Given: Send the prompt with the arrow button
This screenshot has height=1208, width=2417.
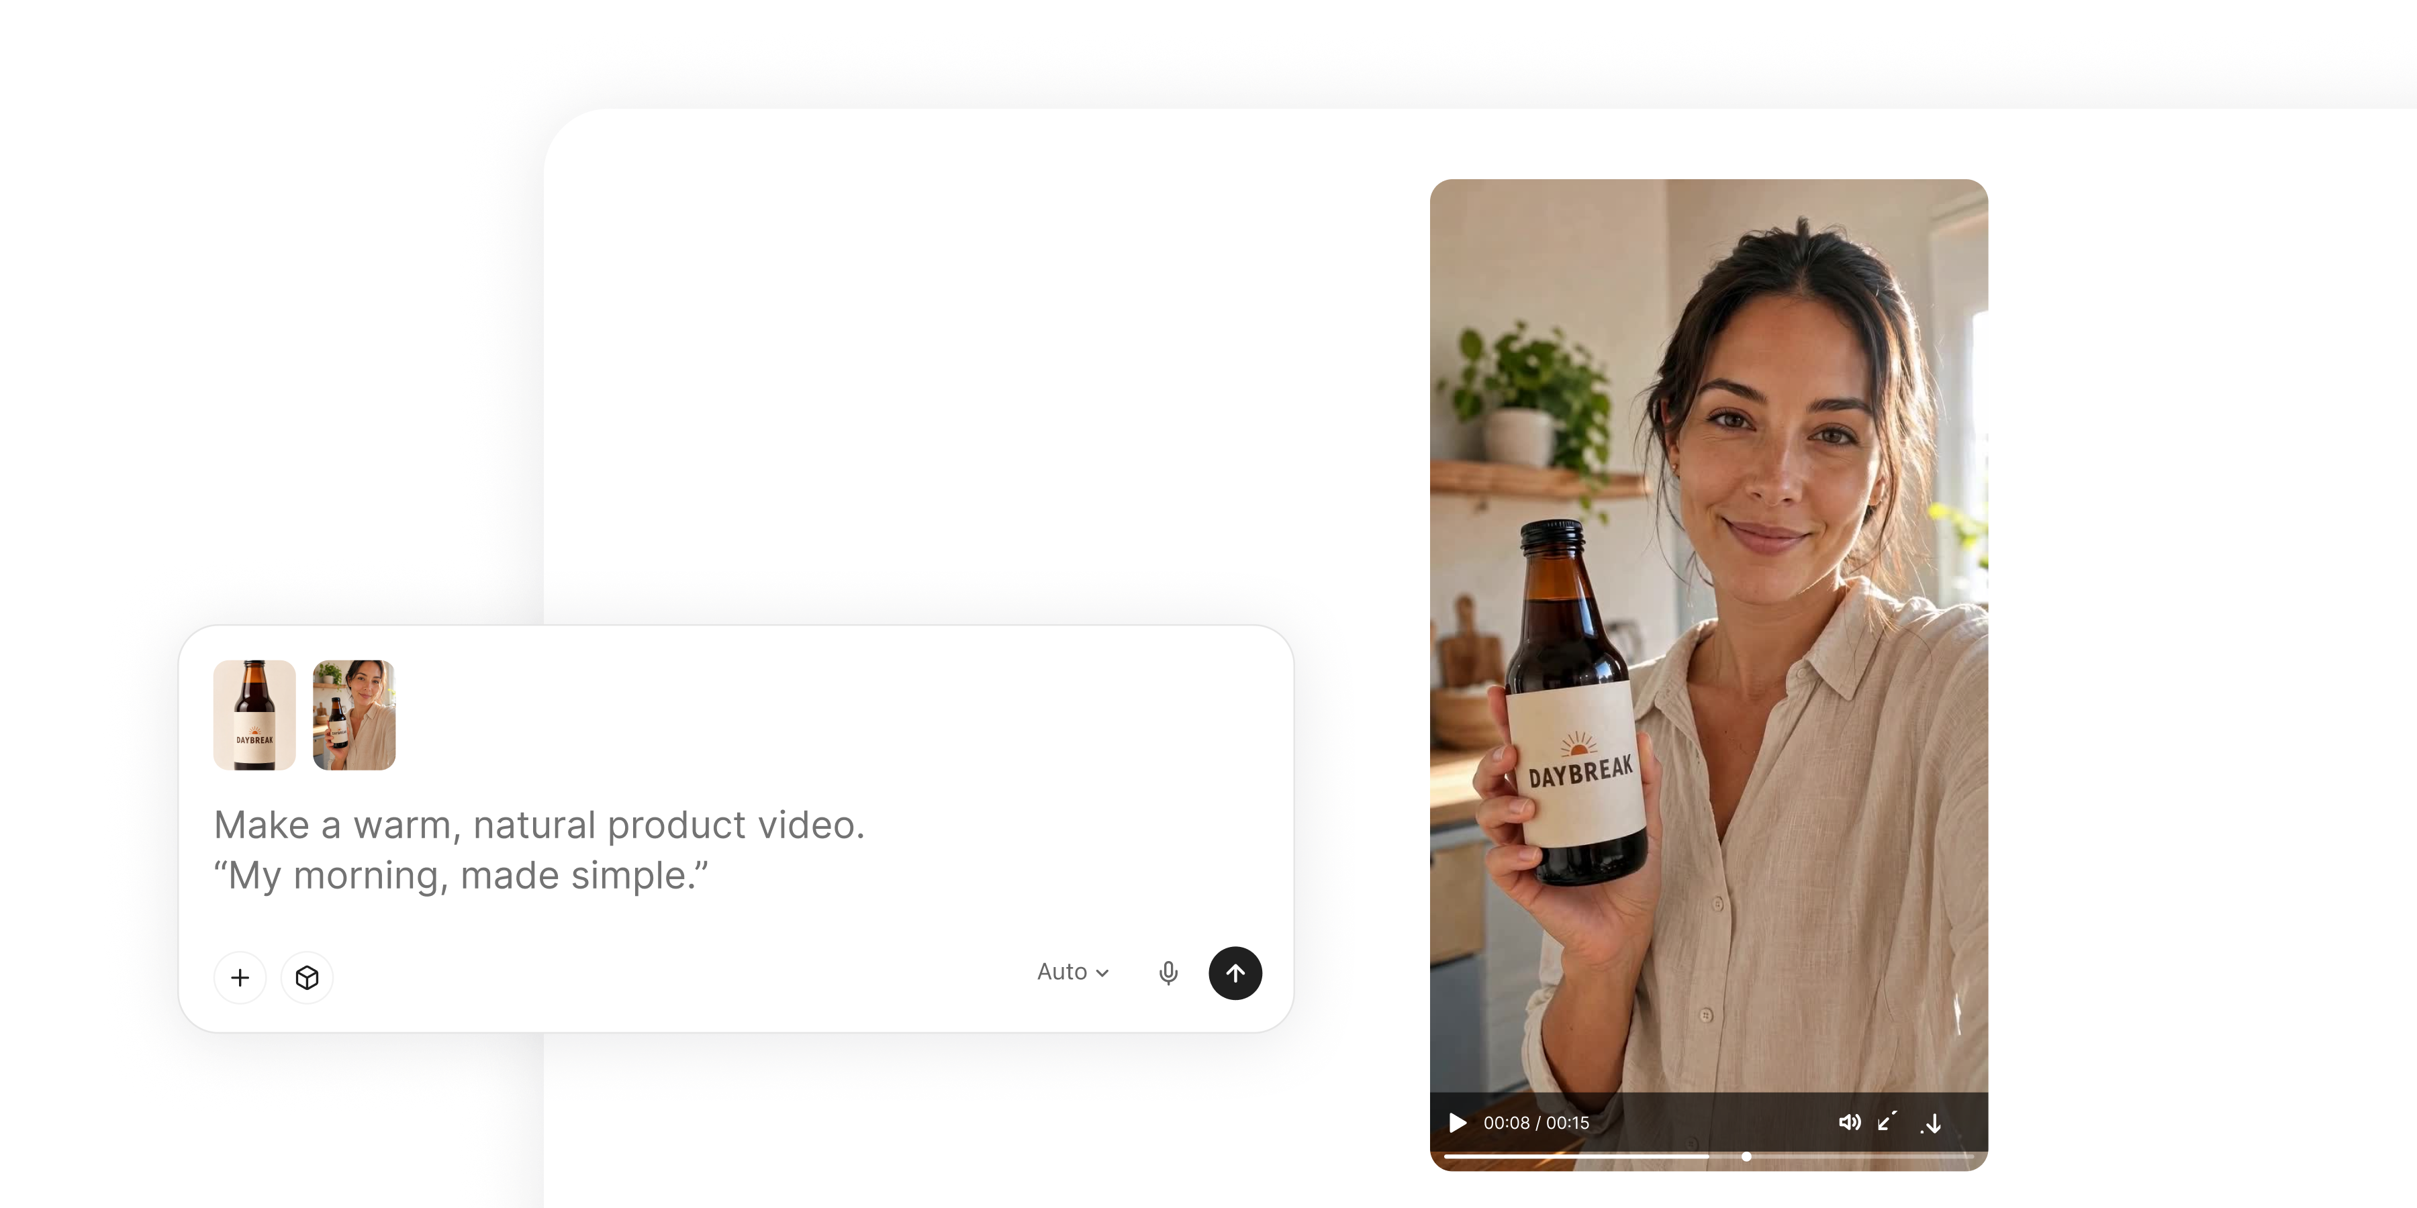Looking at the screenshot, I should 1235,972.
